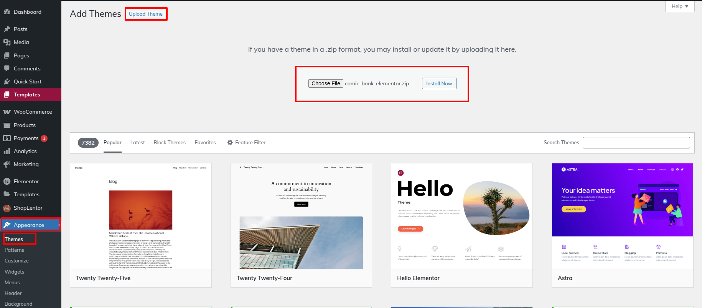Click the WooCommerce logo icon
Screen dimensions: 702x308
[7, 112]
